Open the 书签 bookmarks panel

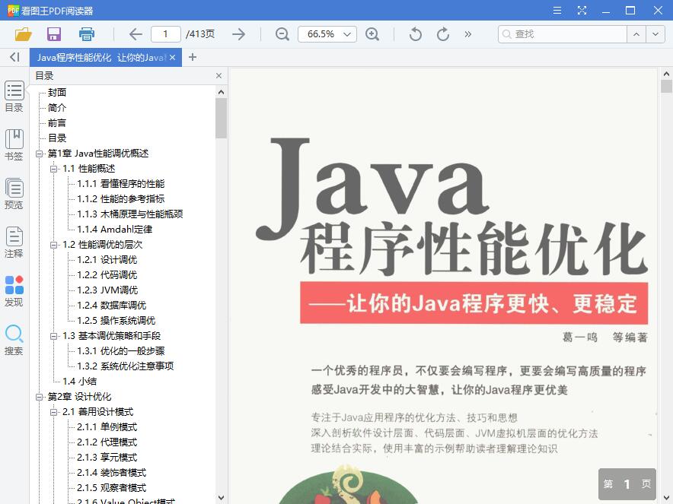14,145
